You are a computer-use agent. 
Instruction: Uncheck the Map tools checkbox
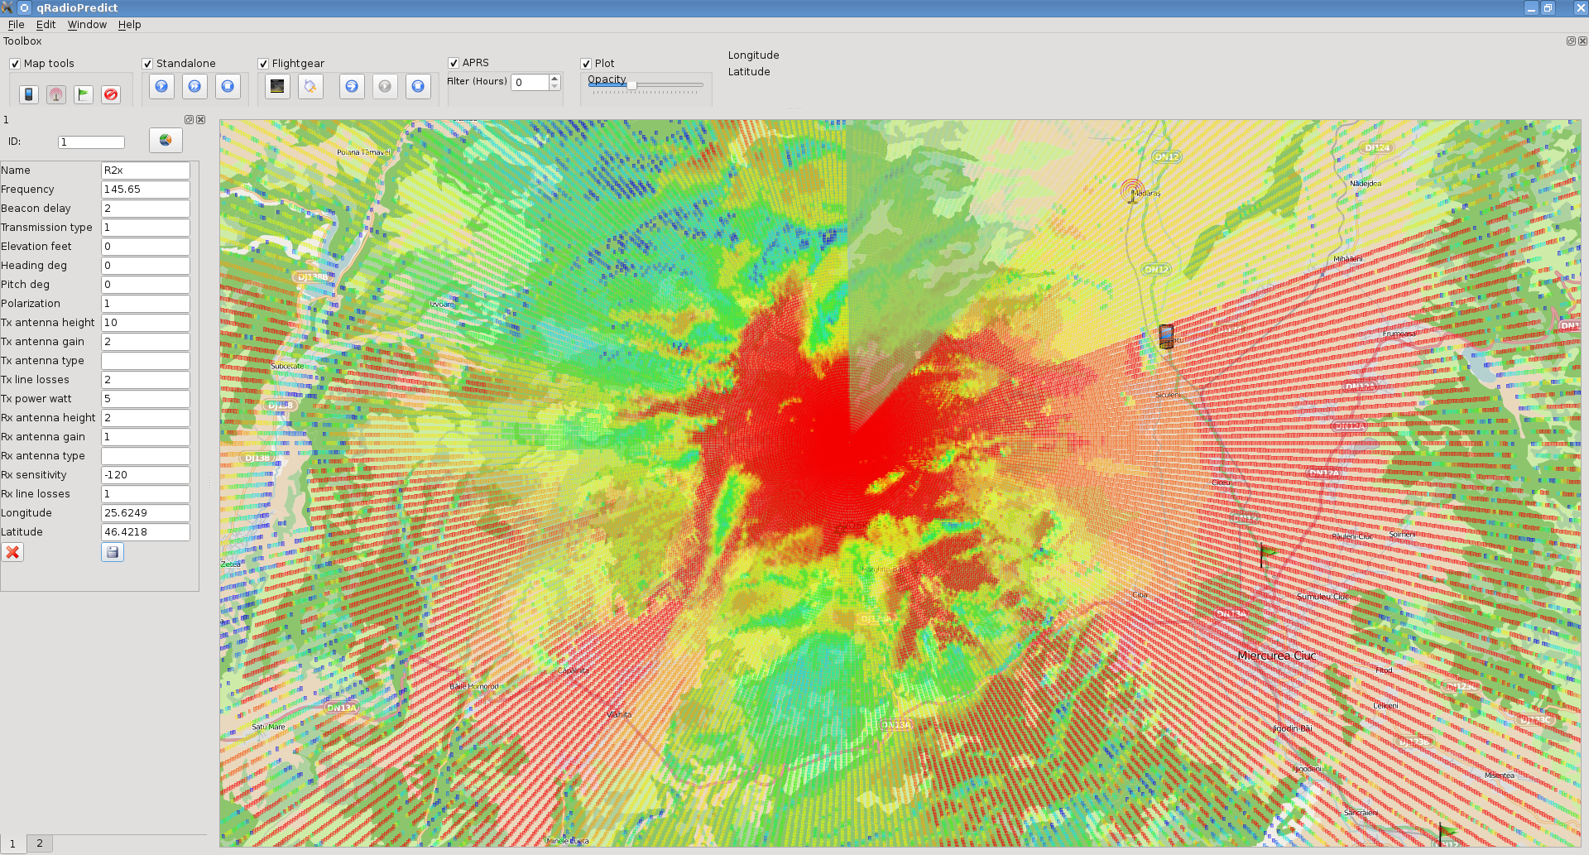[x=15, y=64]
